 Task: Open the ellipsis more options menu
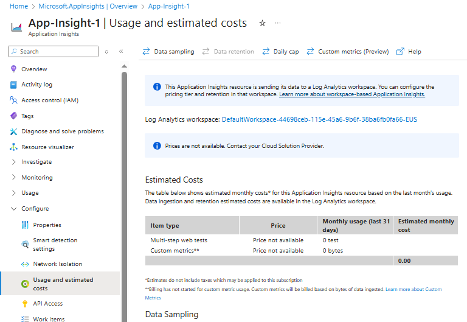(277, 23)
